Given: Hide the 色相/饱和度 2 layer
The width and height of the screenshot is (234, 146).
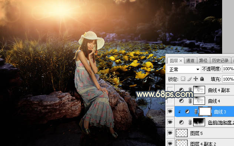Looking at the screenshot, I should click(170, 122).
